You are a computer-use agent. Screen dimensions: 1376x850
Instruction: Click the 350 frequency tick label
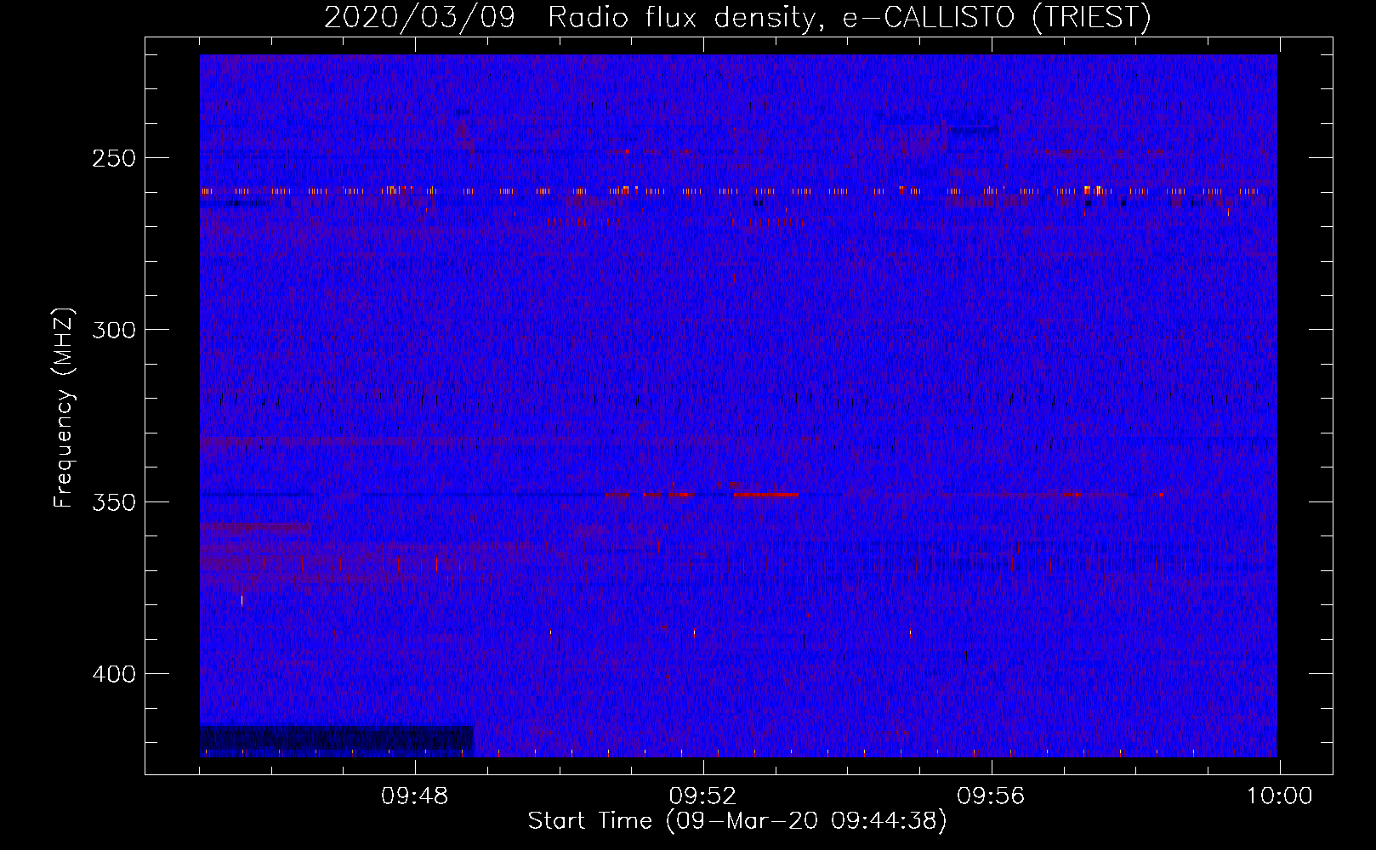point(113,501)
